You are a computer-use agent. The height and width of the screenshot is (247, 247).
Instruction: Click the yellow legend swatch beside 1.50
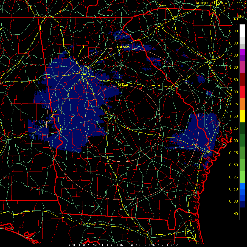pyautogui.click(x=242, y=116)
